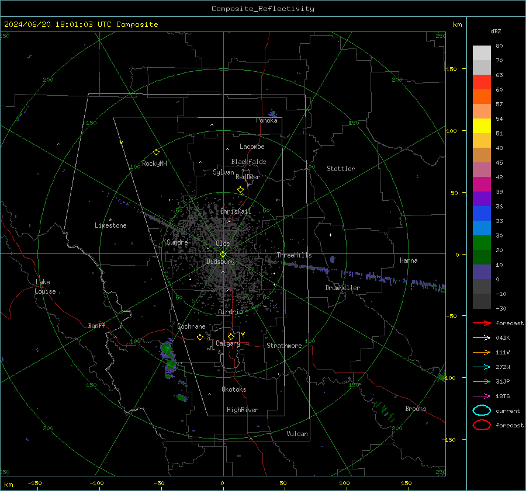The height and width of the screenshot is (491, 526).
Task: Click the Strathmore label
Action: 284,346
